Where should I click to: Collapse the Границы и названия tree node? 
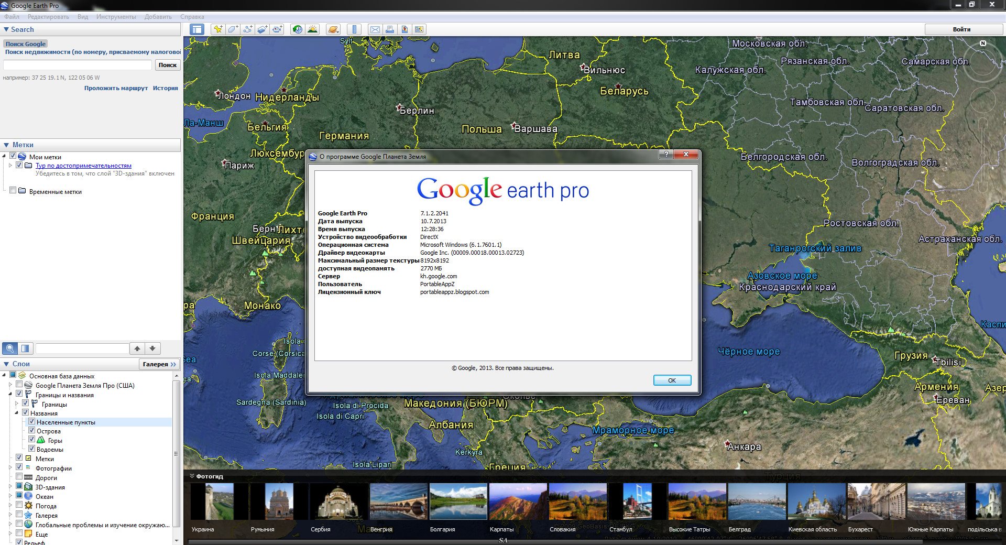pos(10,394)
